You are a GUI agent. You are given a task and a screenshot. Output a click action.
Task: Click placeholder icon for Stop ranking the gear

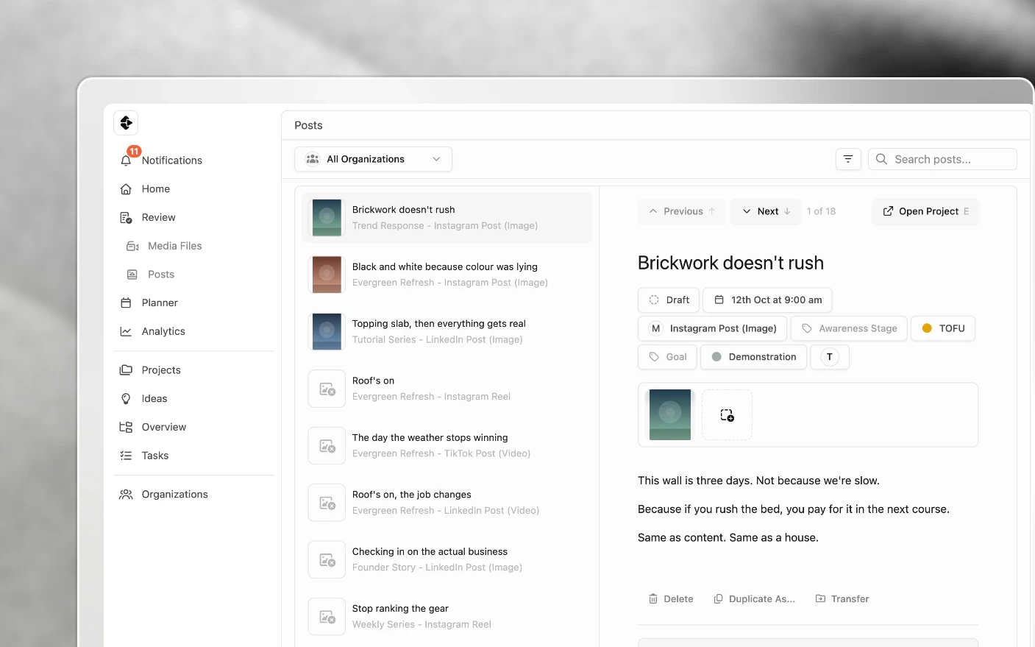[327, 617]
